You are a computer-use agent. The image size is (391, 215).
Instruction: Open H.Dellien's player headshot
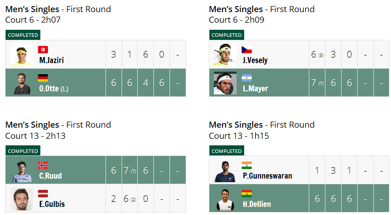point(225,199)
